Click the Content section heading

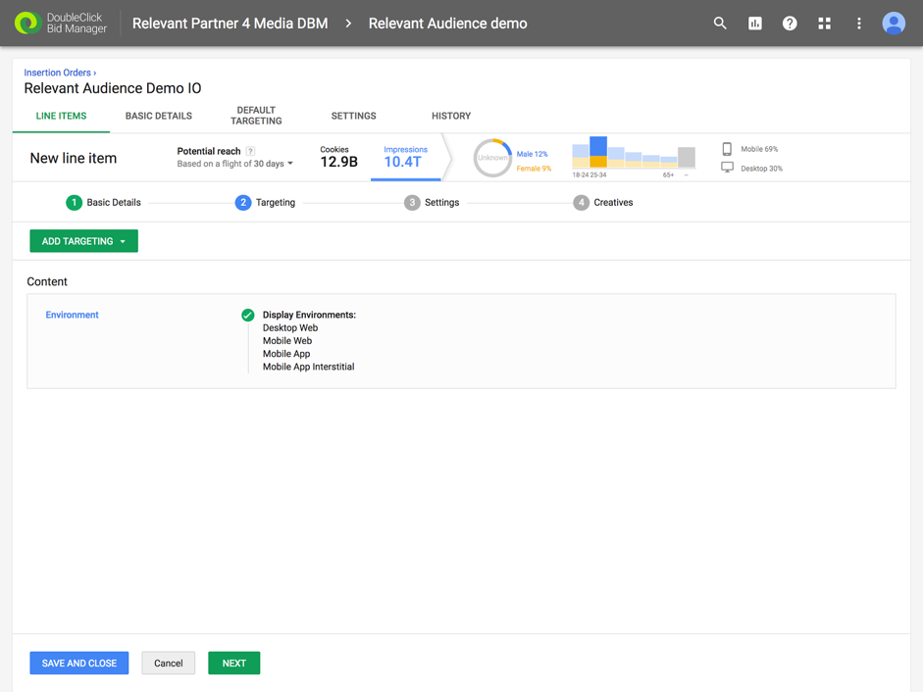click(x=47, y=281)
